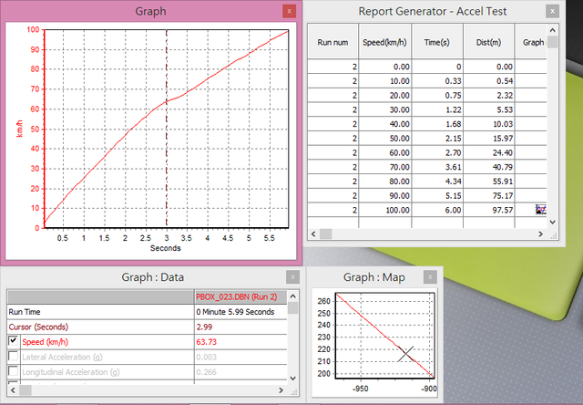Click the Dist(m) column header

coord(489,41)
